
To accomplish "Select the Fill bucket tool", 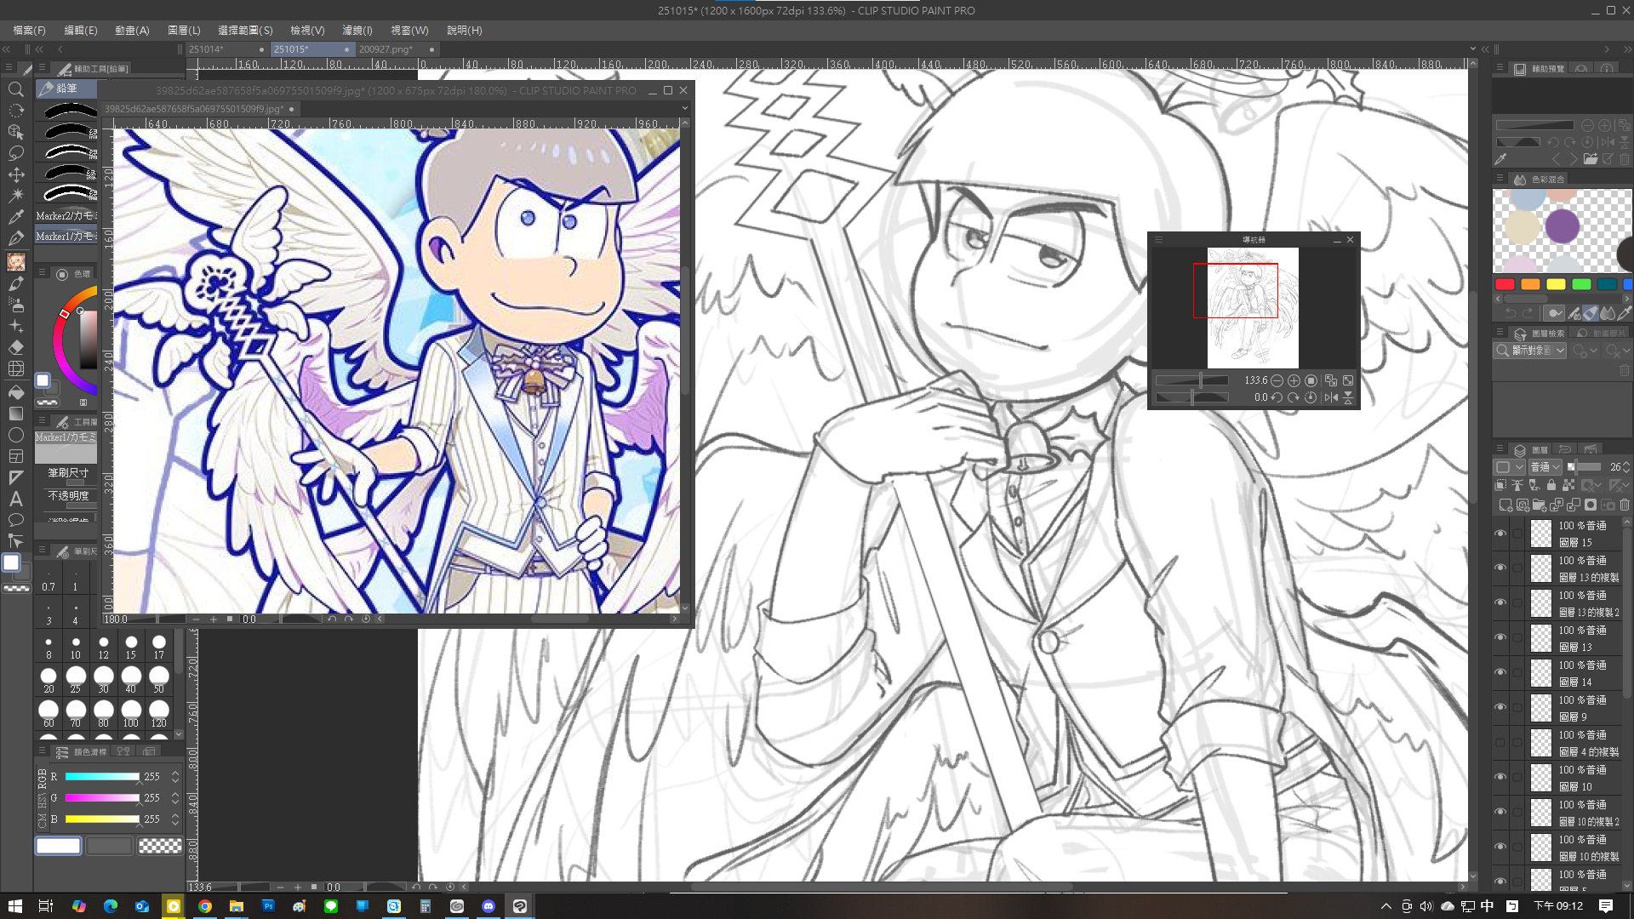I will click(15, 392).
